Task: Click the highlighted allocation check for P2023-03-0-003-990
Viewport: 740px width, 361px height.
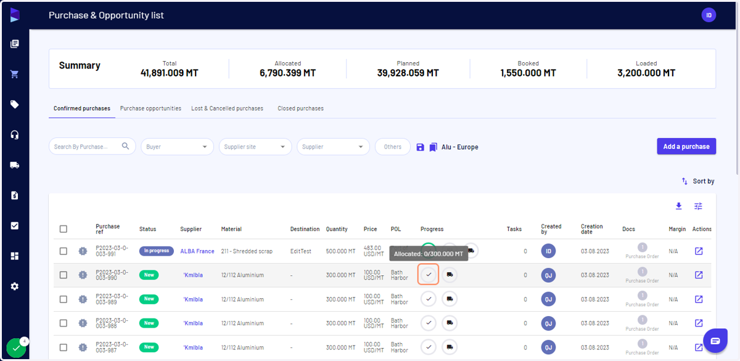Action: click(429, 274)
